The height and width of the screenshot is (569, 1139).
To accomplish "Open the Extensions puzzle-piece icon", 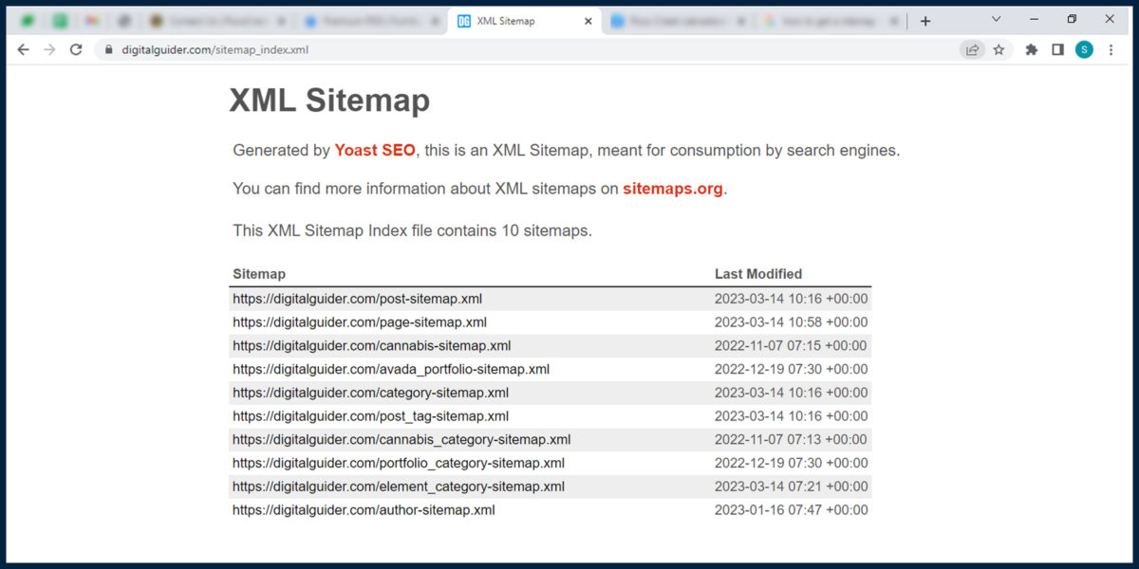I will pyautogui.click(x=1031, y=49).
